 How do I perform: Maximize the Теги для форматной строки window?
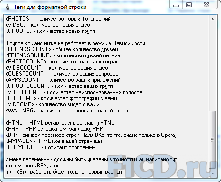point(189,5)
